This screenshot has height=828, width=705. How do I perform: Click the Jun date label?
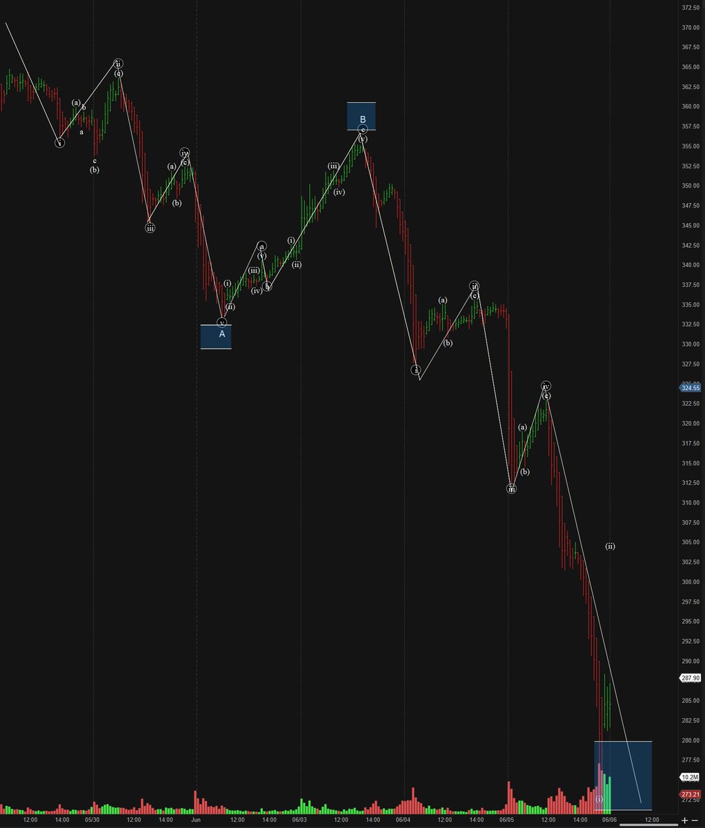196,820
